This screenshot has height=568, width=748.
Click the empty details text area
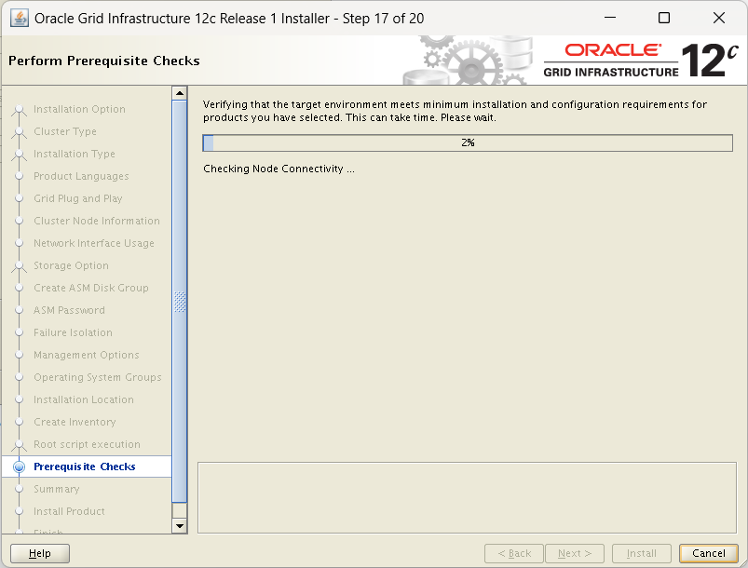[x=467, y=497]
